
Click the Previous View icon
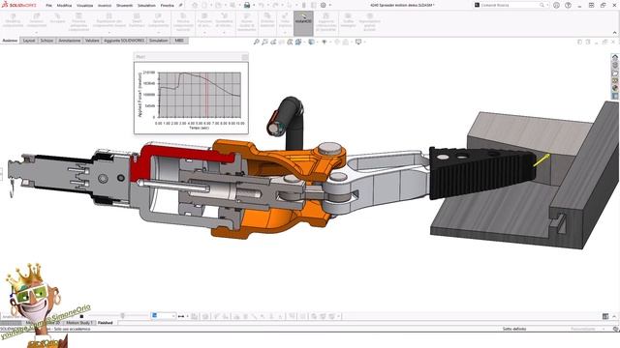point(273,42)
